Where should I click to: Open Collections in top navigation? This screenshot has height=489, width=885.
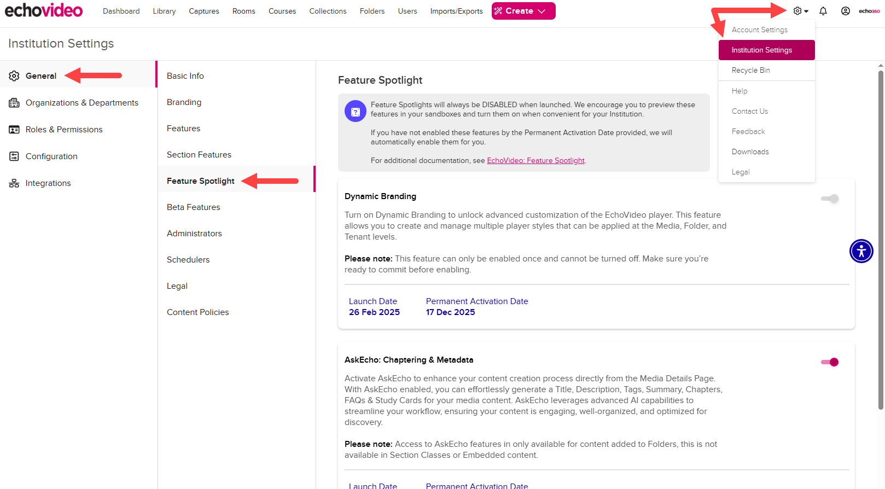[x=328, y=11]
